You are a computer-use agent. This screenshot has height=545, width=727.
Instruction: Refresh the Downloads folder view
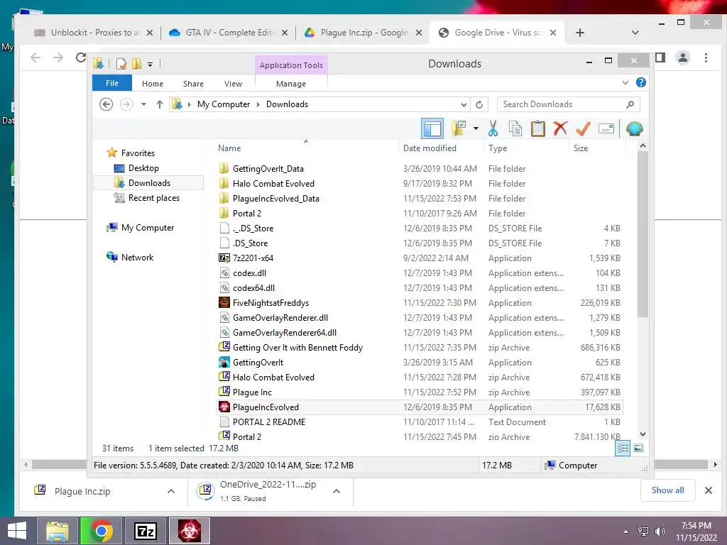coord(479,104)
